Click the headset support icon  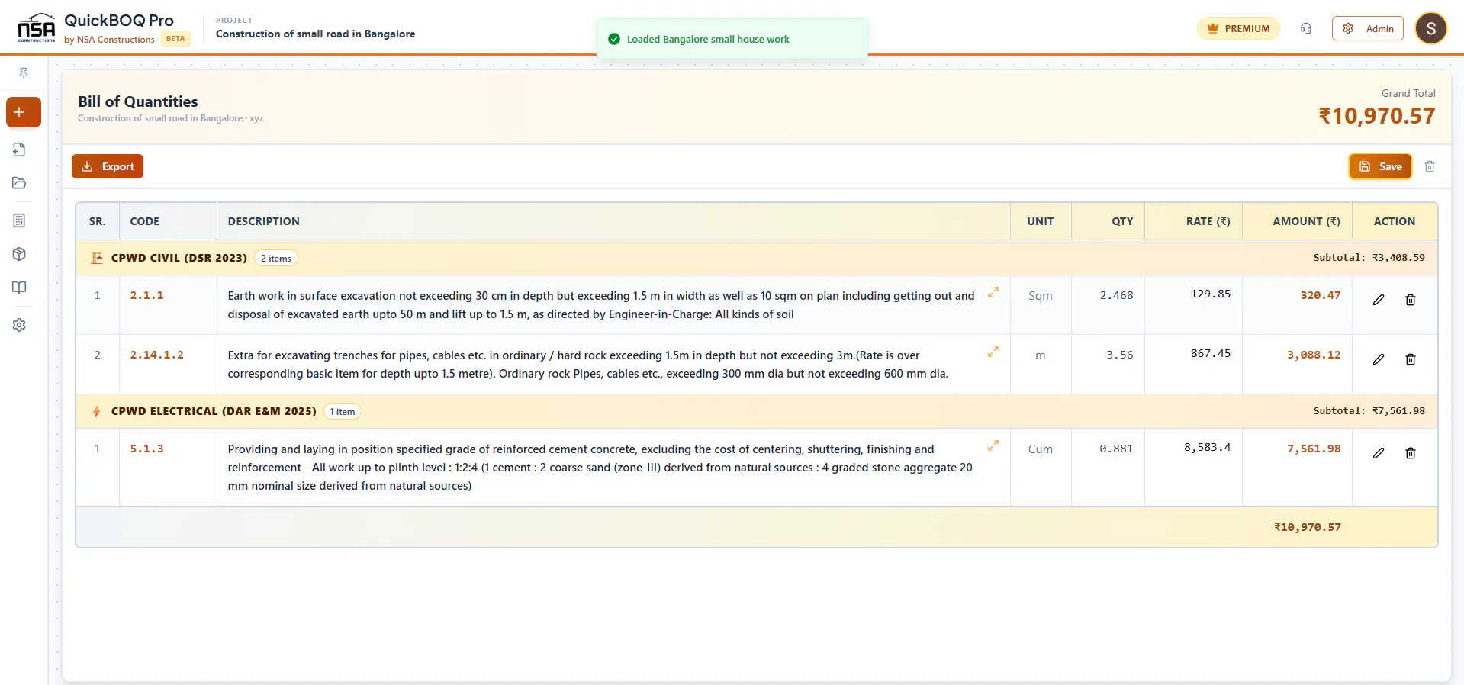point(1306,28)
